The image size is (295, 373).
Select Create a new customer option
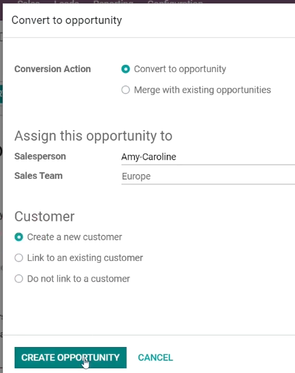click(x=19, y=237)
